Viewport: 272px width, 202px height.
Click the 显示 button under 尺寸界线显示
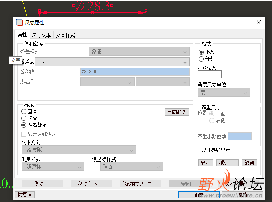[206, 163]
